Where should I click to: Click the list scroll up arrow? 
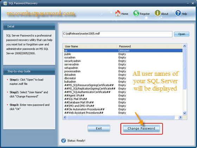[x=184, y=46]
